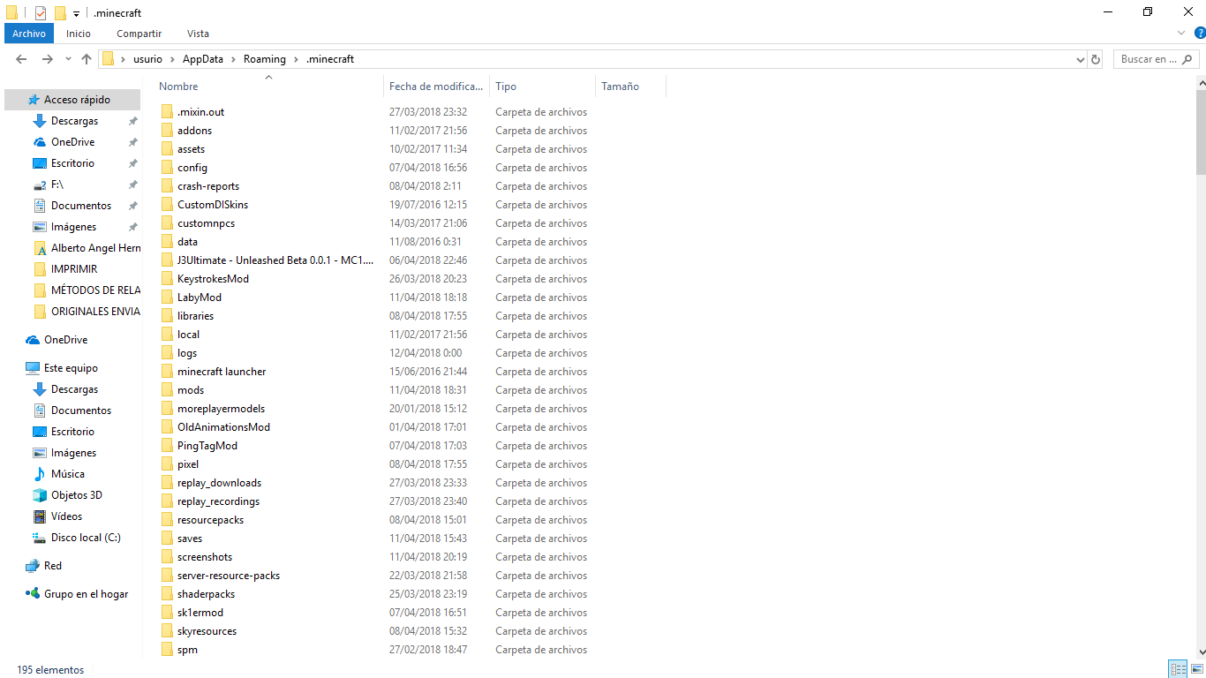Select the replay_recordings folder name
The image size is (1206, 678).
[x=218, y=501]
